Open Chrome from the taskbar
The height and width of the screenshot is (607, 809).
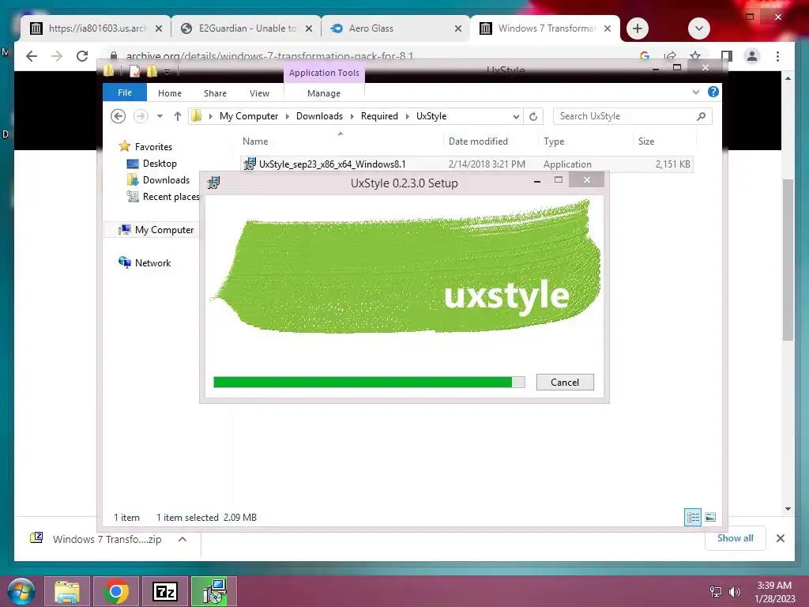(x=116, y=591)
